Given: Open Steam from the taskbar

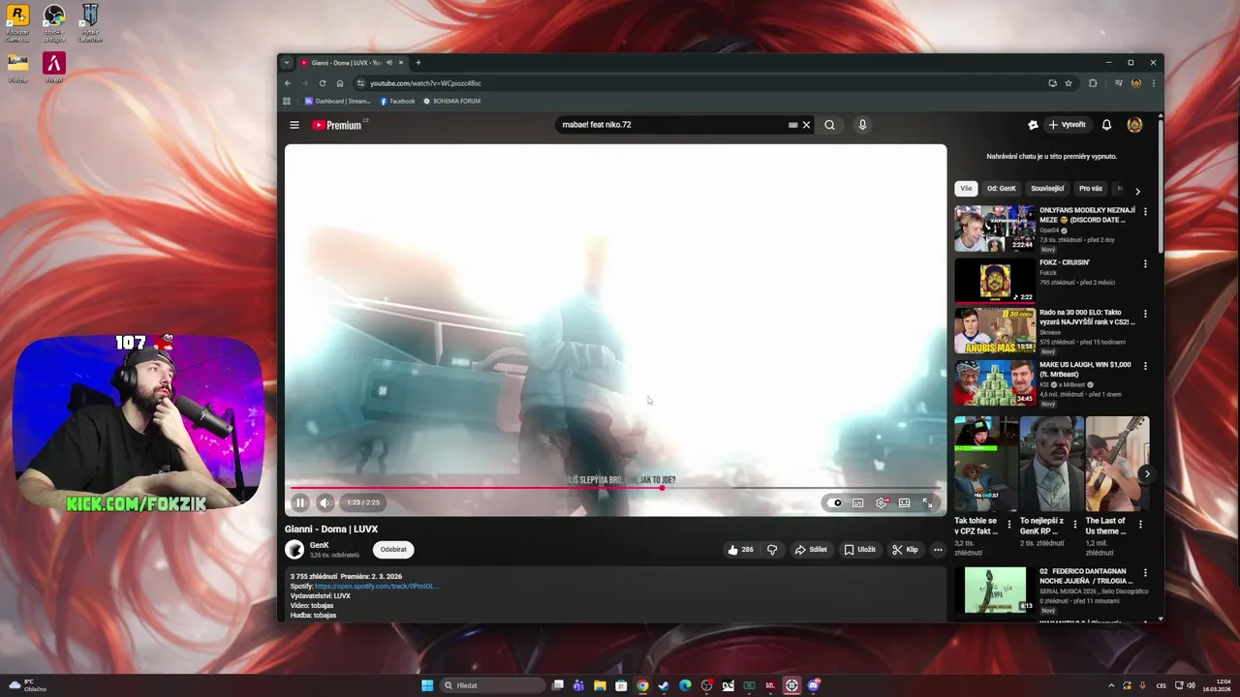Looking at the screenshot, I should (664, 685).
